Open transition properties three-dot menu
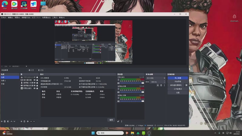Screen dimensions: 242x136 164,85
